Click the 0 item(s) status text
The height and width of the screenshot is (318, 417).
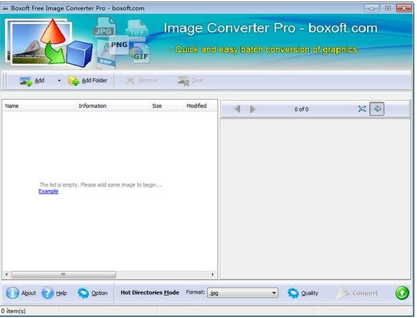pyautogui.click(x=13, y=311)
